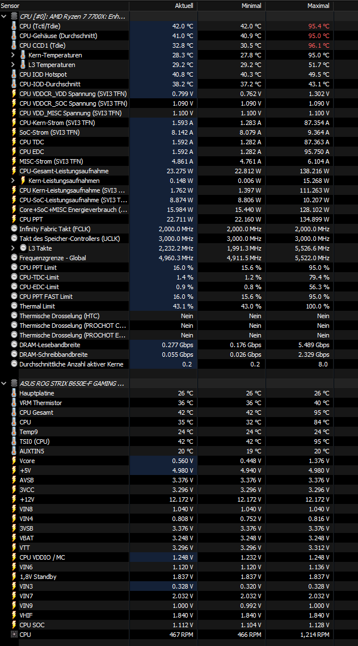Click the Aktuell column header
The width and height of the screenshot is (358, 646).
pyautogui.click(x=184, y=6)
